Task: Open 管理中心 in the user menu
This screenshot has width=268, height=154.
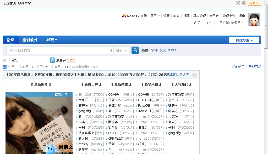Action: coord(229,16)
